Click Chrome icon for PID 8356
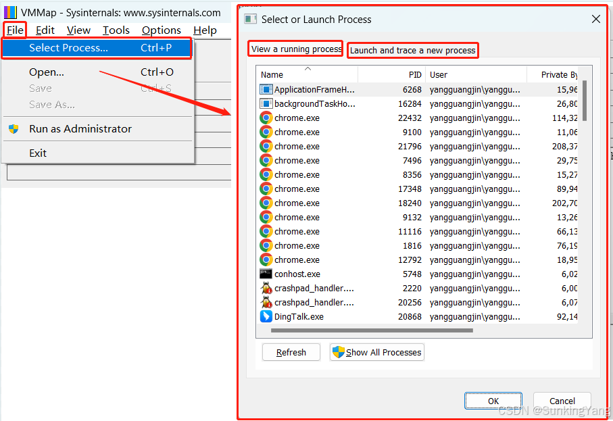 pos(266,175)
